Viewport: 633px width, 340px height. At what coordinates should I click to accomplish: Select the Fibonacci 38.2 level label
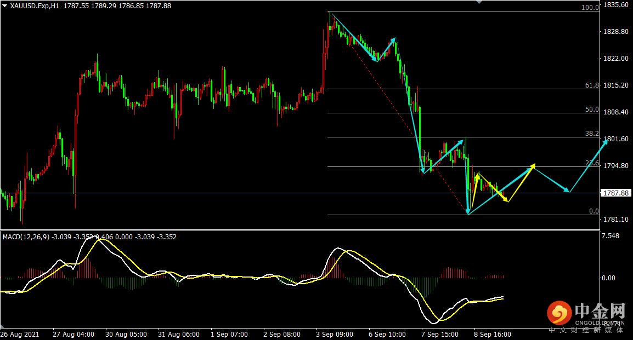pos(592,134)
